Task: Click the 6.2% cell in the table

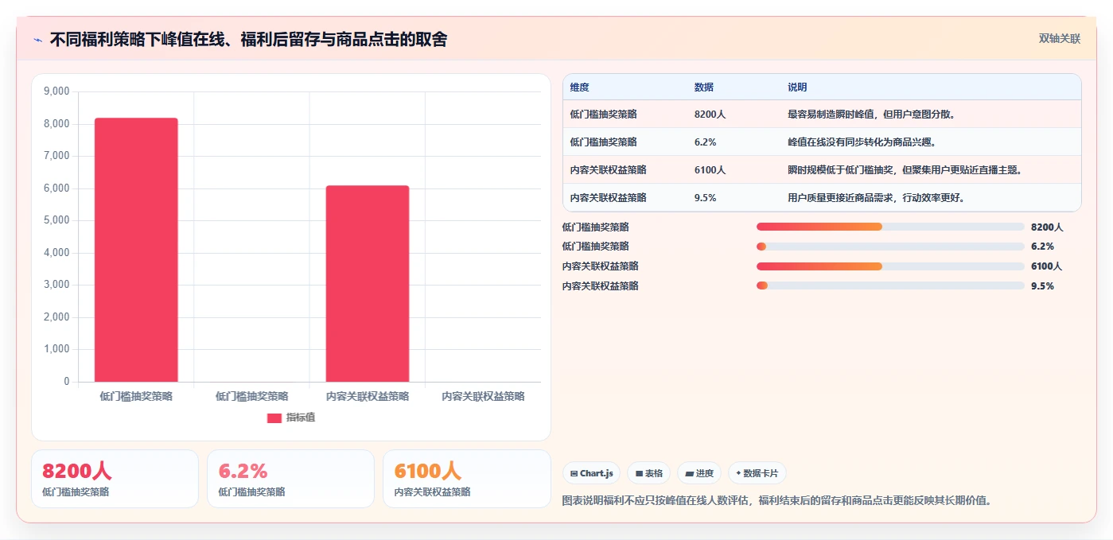Action: click(x=706, y=142)
